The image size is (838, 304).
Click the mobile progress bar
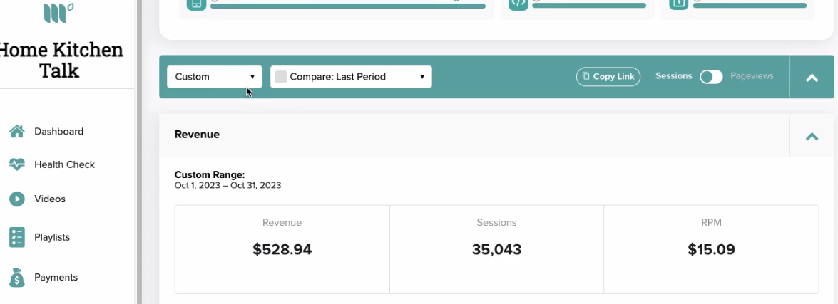coord(348,6)
